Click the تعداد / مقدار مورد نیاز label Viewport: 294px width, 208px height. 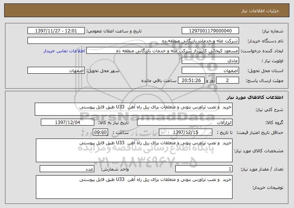click(262, 169)
